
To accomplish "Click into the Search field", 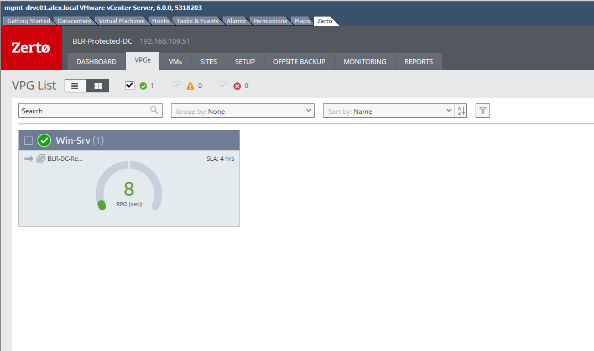I will 83,111.
